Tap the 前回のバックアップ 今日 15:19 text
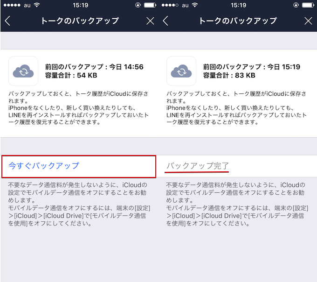This screenshot has height=282, width=317. pyautogui.click(x=252, y=67)
